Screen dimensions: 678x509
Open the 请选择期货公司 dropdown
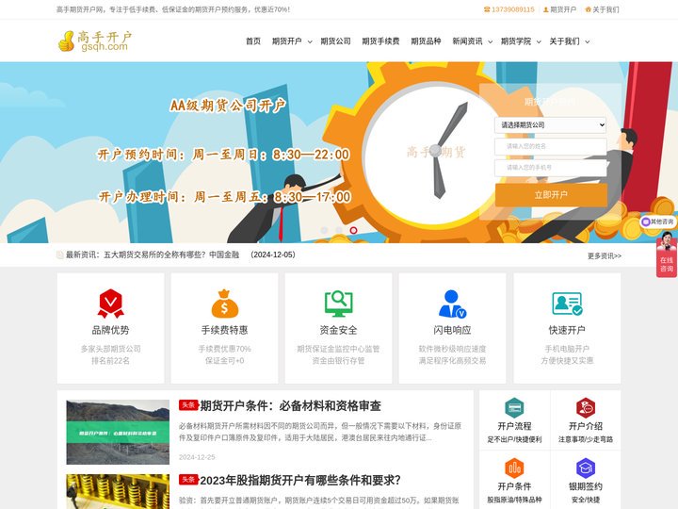tap(551, 124)
